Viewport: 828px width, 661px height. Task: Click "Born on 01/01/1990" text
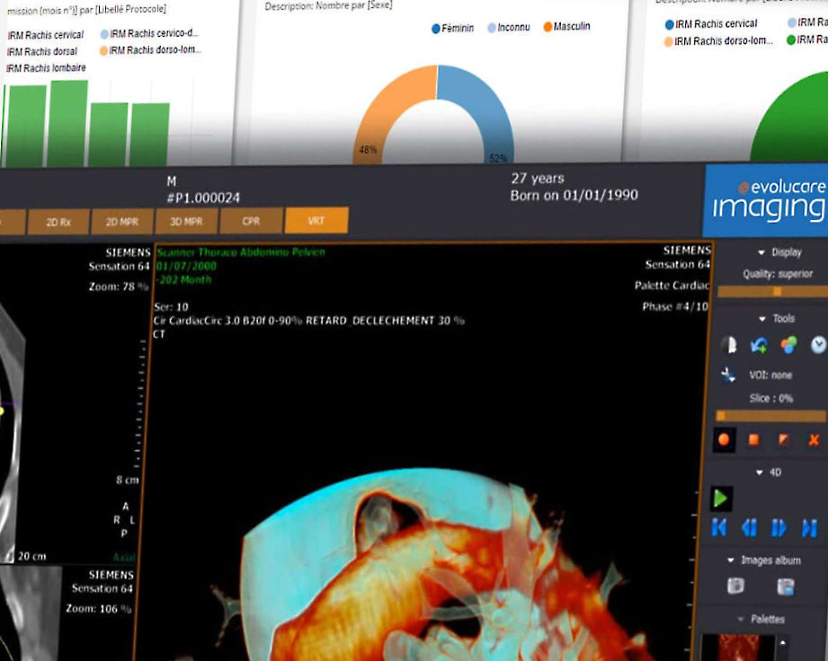(x=574, y=196)
